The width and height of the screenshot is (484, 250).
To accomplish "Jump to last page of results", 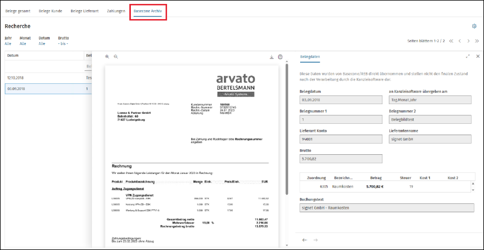I will (x=477, y=41).
